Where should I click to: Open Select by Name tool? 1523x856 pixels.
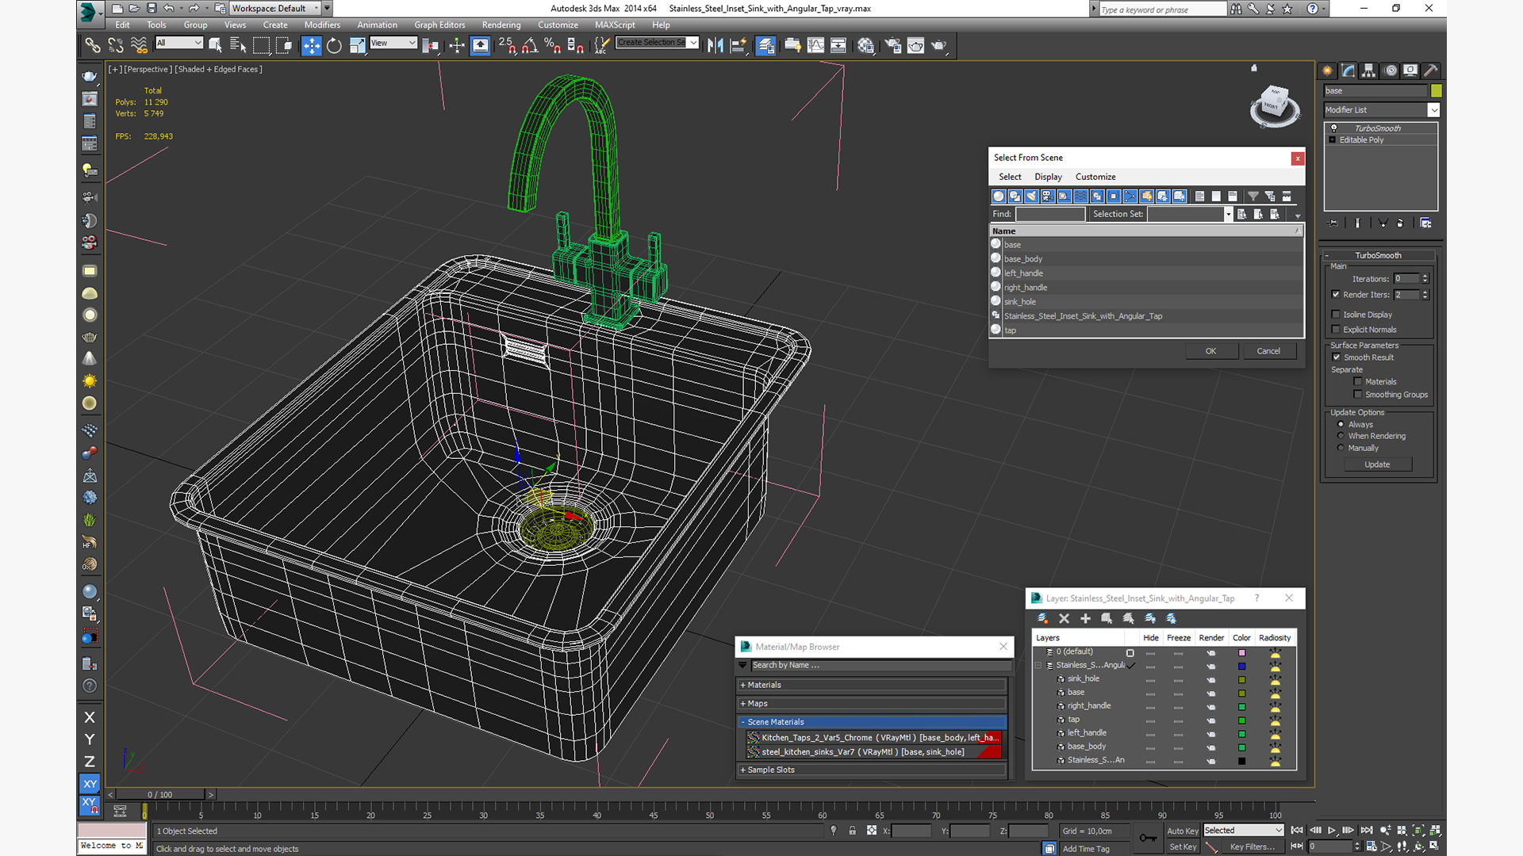237,45
